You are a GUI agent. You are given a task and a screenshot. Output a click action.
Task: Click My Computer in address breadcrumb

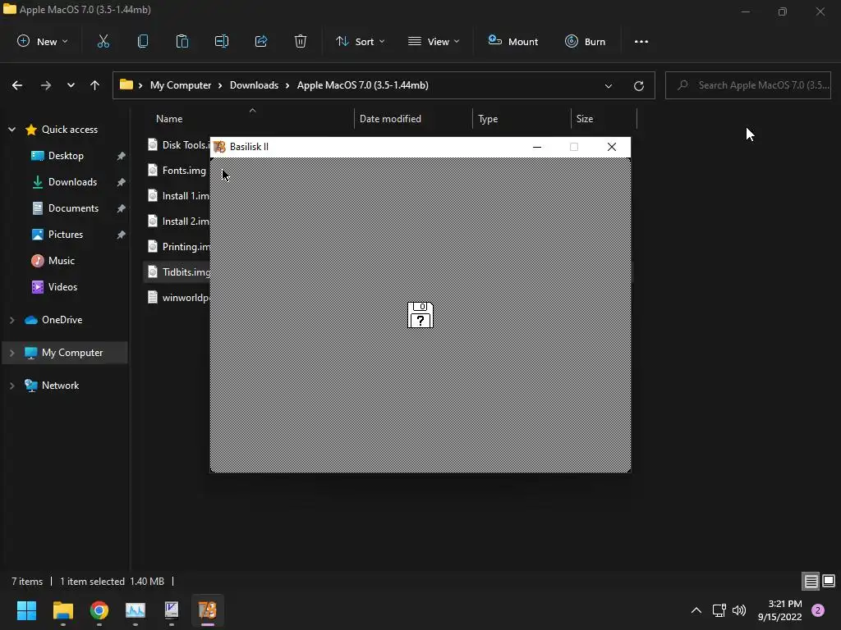point(181,85)
